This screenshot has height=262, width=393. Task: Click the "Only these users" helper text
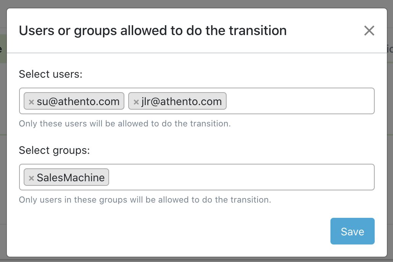click(x=125, y=124)
